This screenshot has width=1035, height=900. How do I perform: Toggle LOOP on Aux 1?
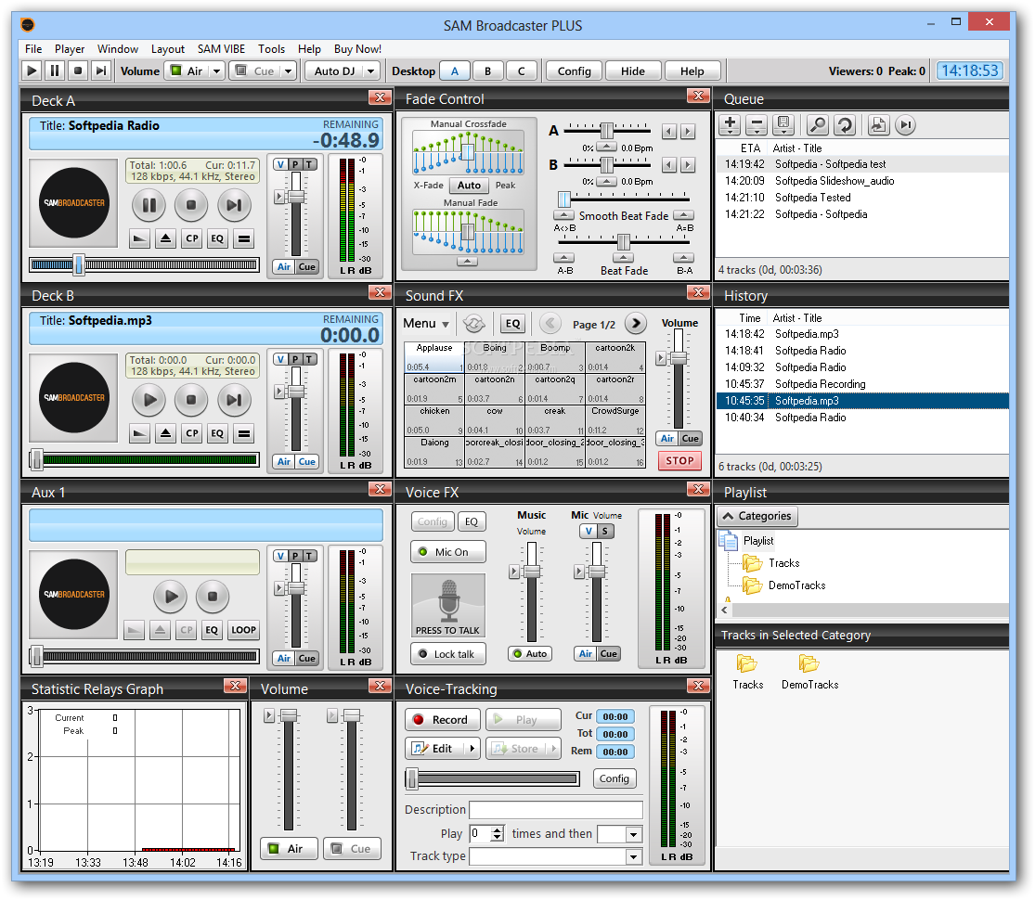coord(243,630)
